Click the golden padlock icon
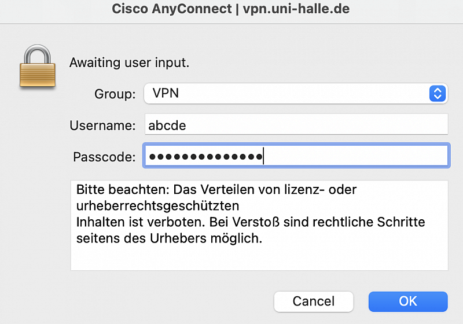463x324 pixels. click(38, 67)
